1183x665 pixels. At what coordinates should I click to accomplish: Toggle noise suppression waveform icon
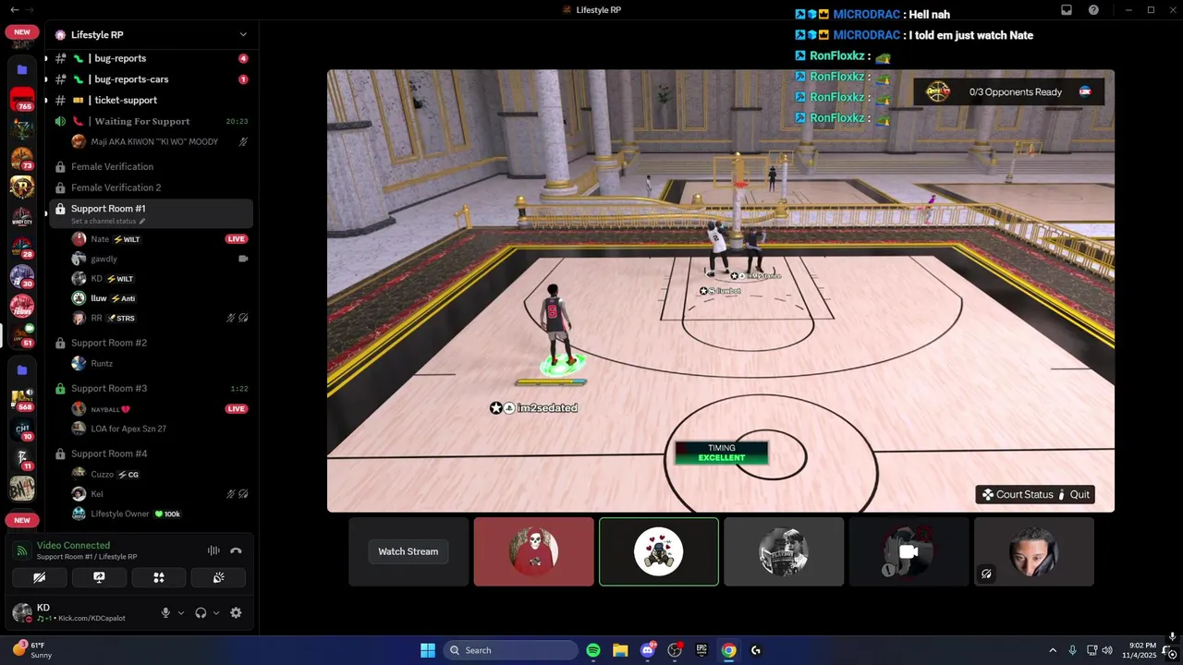pyautogui.click(x=213, y=550)
